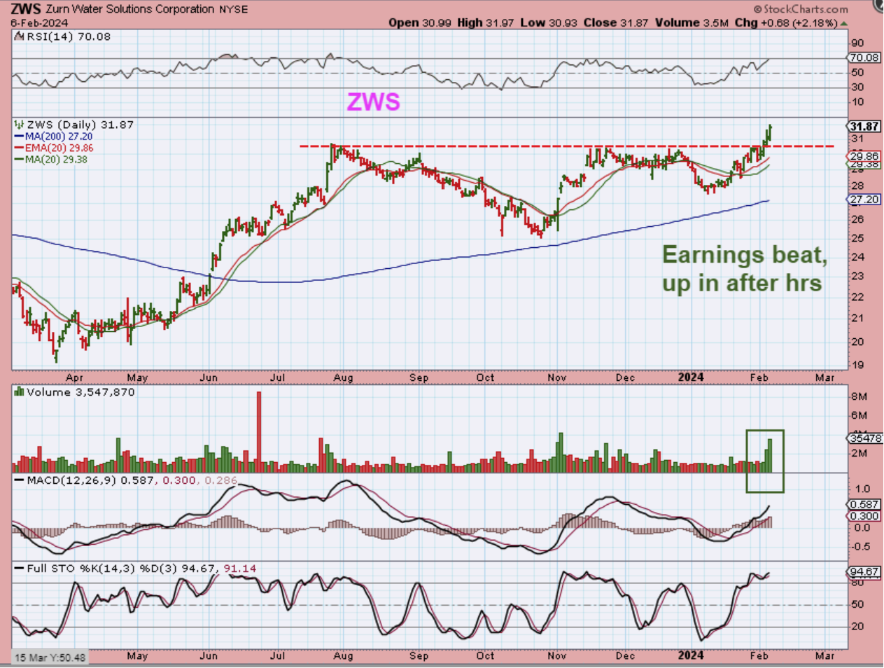The width and height of the screenshot is (884, 668).
Task: Click the 27.20 MA(200) price tag on axis
Action: click(x=864, y=200)
